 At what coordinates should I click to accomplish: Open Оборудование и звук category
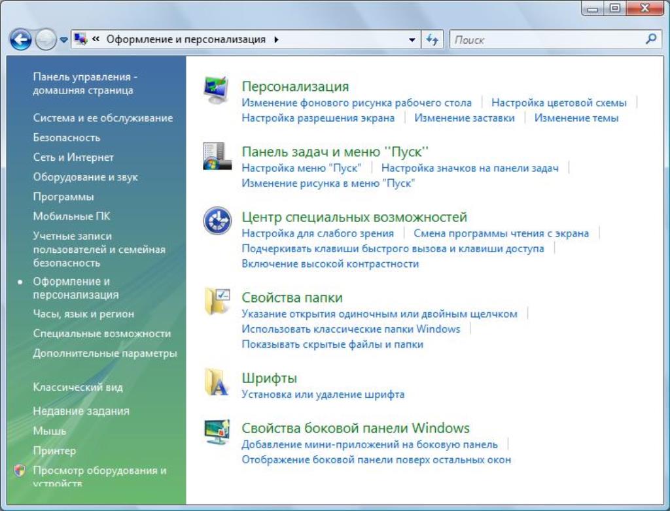click(86, 176)
